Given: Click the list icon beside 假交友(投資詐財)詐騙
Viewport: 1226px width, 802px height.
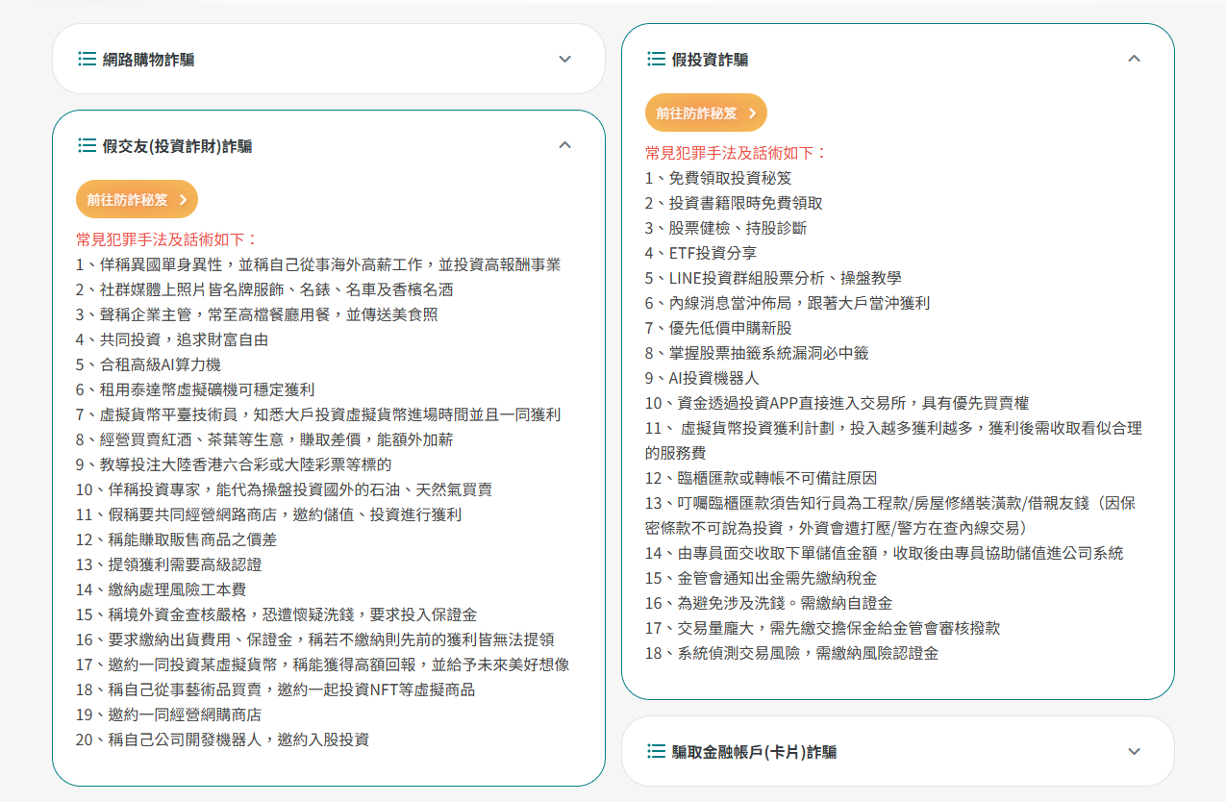Looking at the screenshot, I should click(87, 145).
